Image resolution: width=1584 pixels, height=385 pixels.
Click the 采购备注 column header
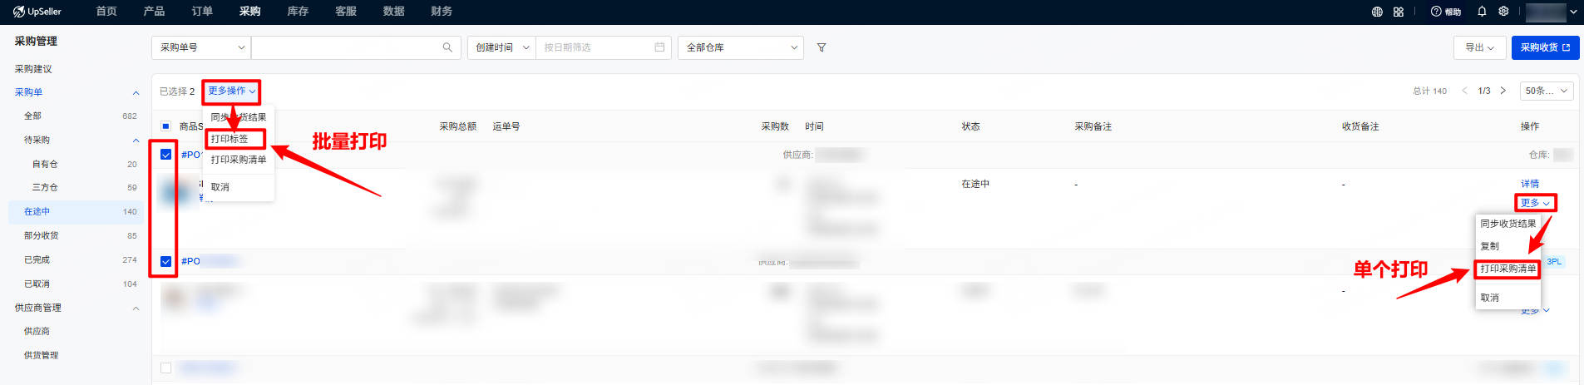pos(1093,126)
